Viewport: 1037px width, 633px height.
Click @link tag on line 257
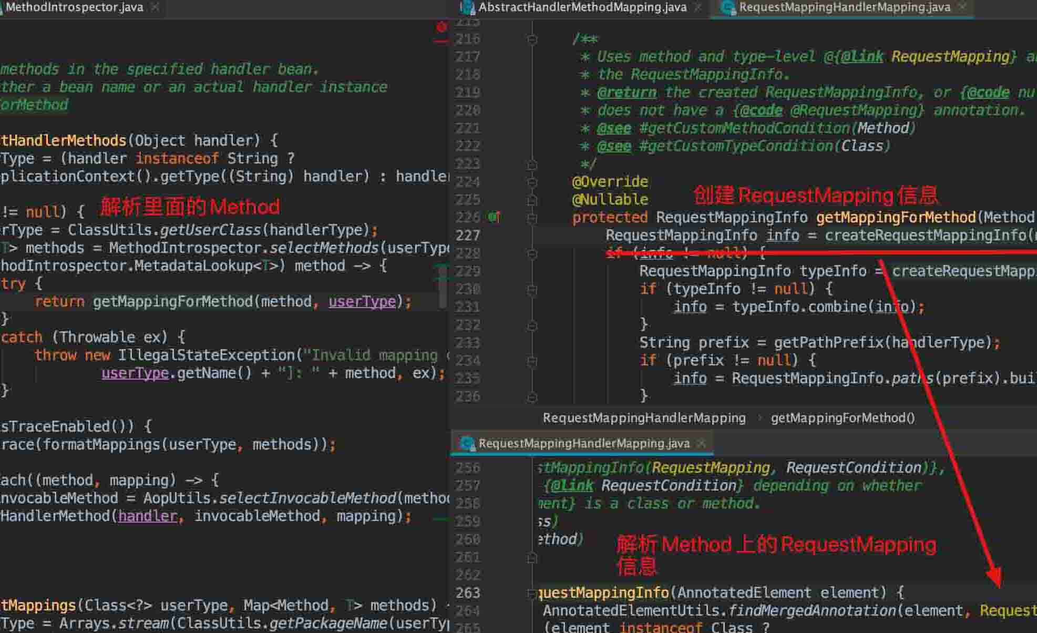pyautogui.click(x=572, y=486)
